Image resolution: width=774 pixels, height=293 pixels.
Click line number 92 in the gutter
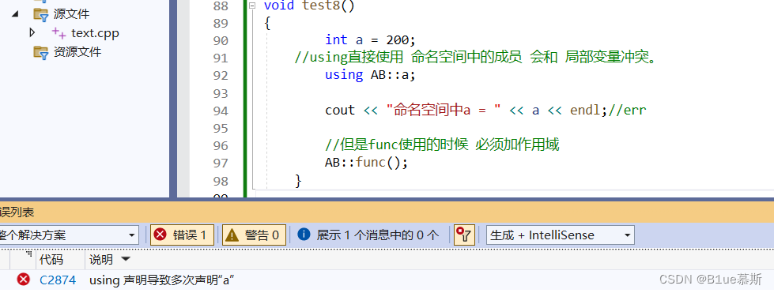click(x=221, y=76)
